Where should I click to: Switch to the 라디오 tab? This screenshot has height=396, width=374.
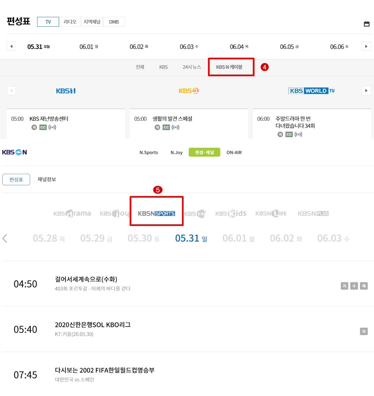tap(70, 22)
